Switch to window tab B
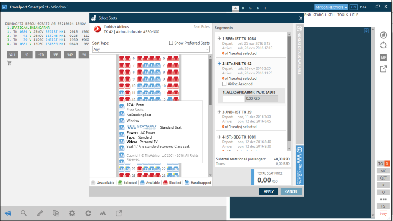The height and width of the screenshot is (221, 393). tap(243, 8)
